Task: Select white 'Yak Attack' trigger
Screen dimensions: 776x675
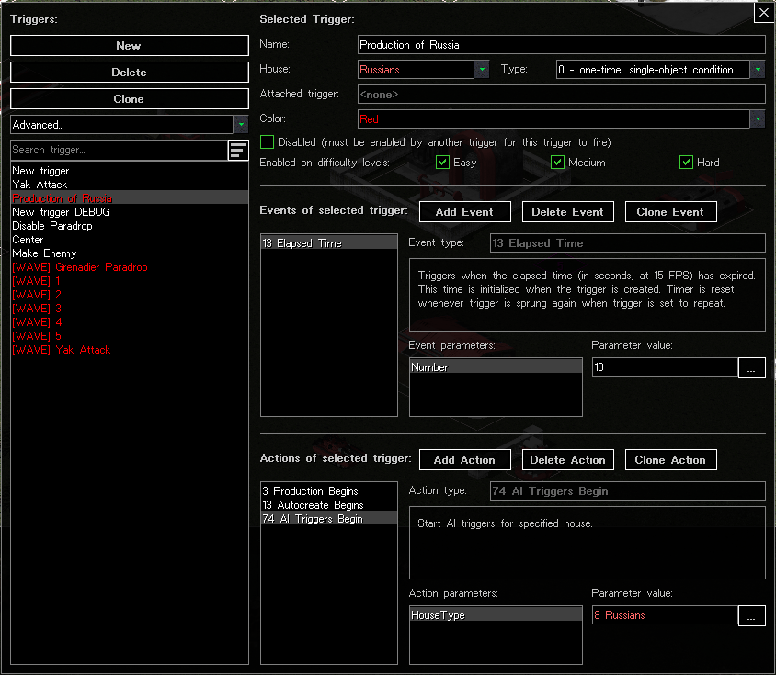Action: tap(129, 185)
